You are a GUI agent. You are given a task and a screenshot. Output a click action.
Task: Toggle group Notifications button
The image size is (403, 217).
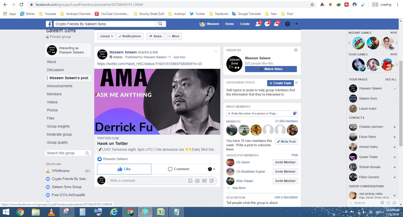pyautogui.click(x=130, y=36)
